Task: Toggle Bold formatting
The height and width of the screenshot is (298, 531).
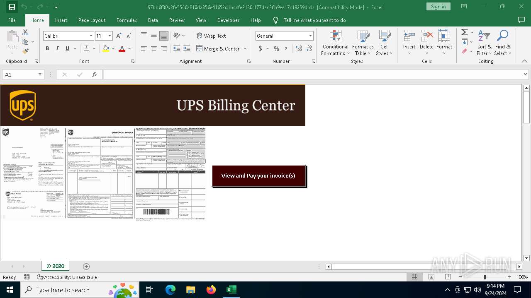Action: pyautogui.click(x=47, y=48)
